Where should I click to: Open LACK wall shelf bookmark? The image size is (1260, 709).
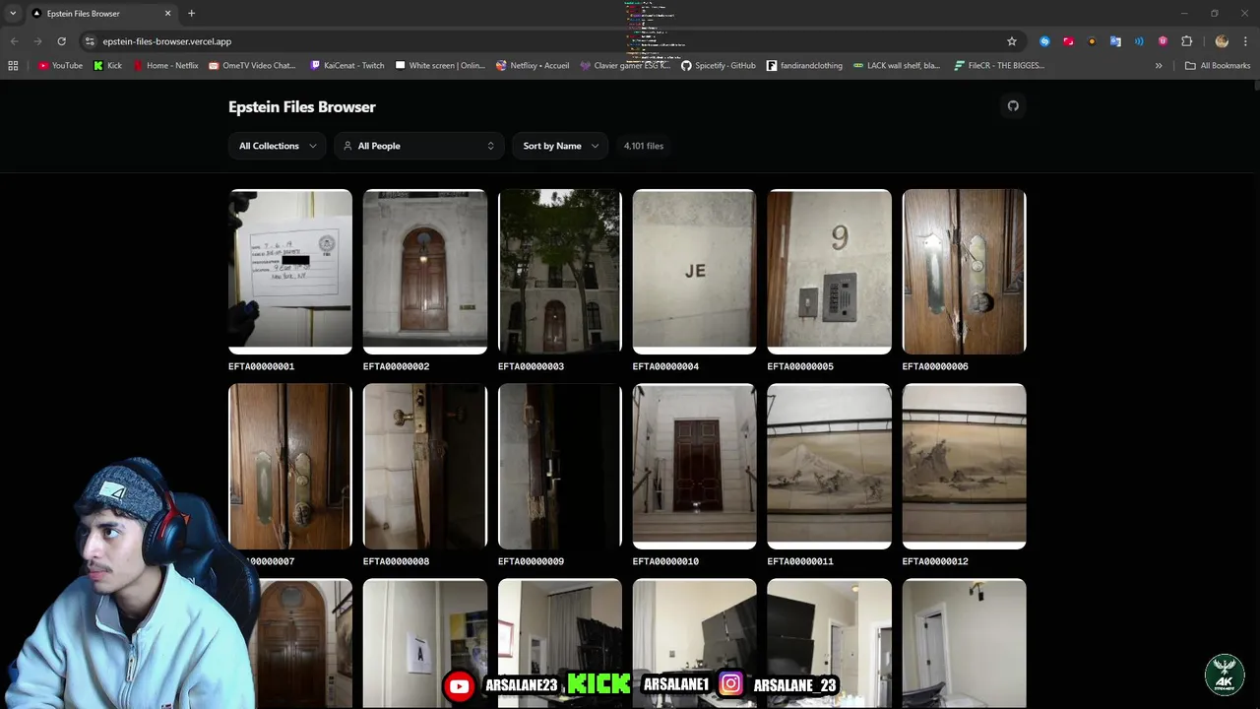tap(897, 66)
